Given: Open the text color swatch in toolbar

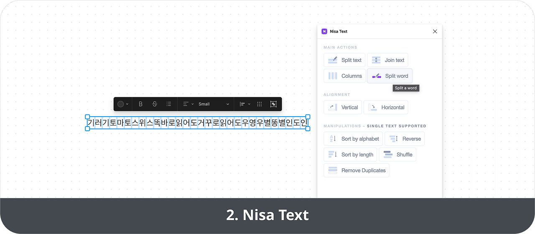Looking at the screenshot, I should click(x=120, y=104).
